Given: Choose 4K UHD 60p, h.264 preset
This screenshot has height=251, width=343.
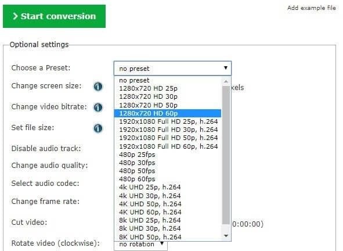Looking at the screenshot, I should click(x=168, y=212).
